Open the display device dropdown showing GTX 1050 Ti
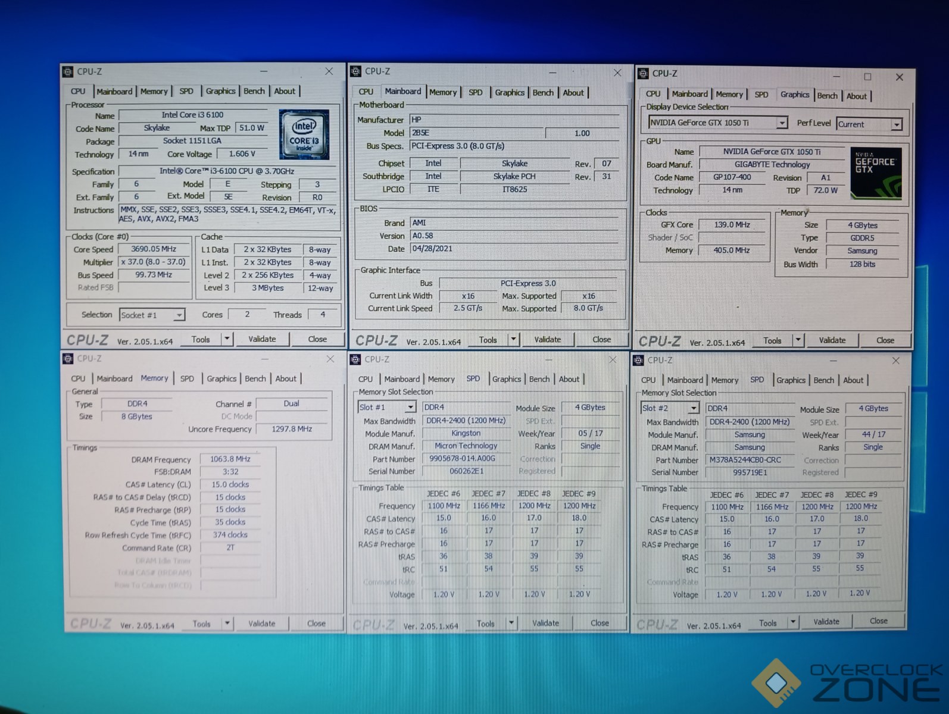This screenshot has width=949, height=714. (782, 123)
